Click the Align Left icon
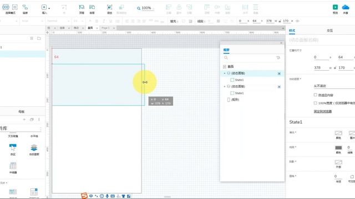Screen dimensions: 355x199 [x=169, y=7]
